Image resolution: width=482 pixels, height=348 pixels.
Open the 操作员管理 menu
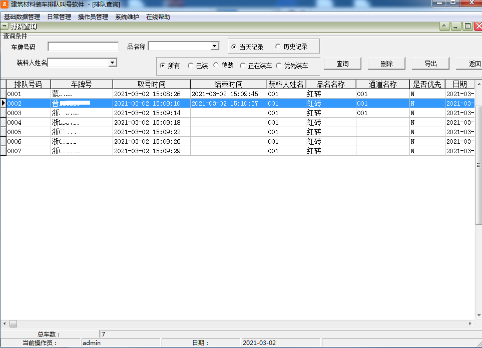[93, 16]
